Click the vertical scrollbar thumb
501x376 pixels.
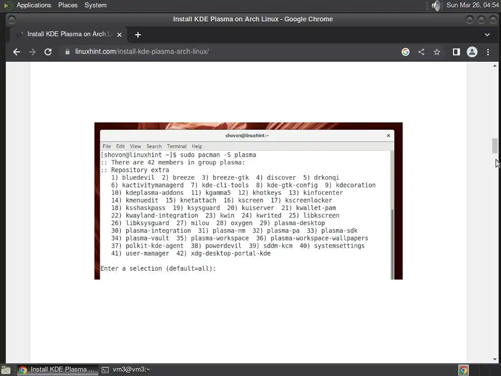click(495, 146)
